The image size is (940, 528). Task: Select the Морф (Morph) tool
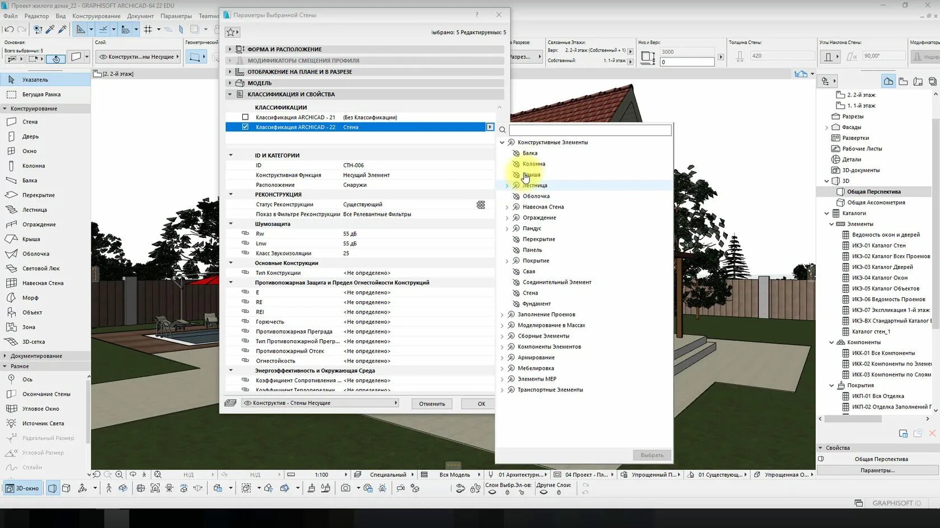pos(30,298)
